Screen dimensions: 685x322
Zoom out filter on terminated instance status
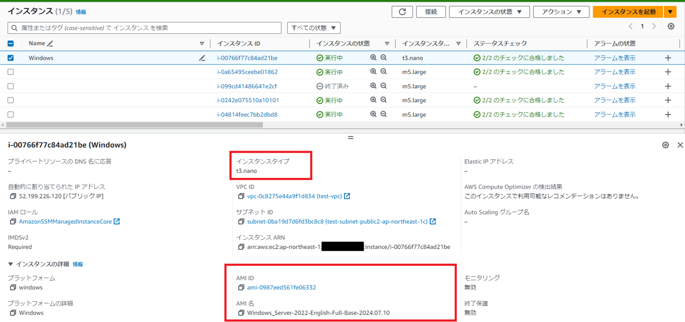pos(384,86)
